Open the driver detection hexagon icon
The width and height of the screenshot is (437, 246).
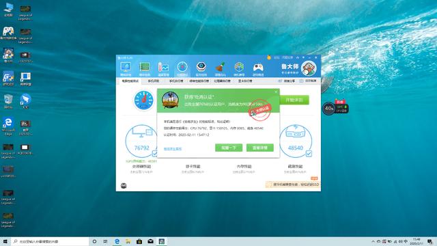(x=201, y=68)
